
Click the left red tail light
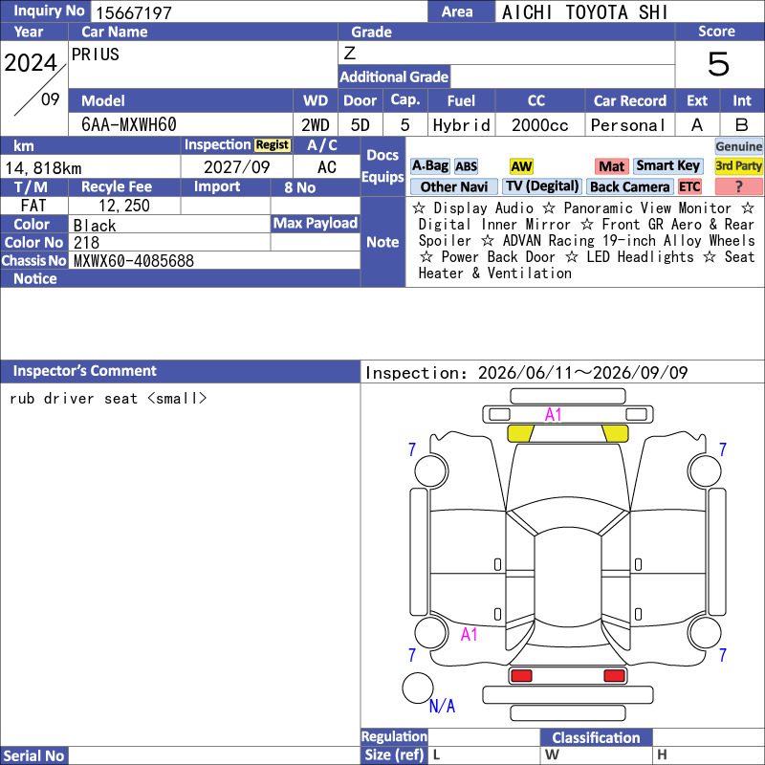pos(521,676)
